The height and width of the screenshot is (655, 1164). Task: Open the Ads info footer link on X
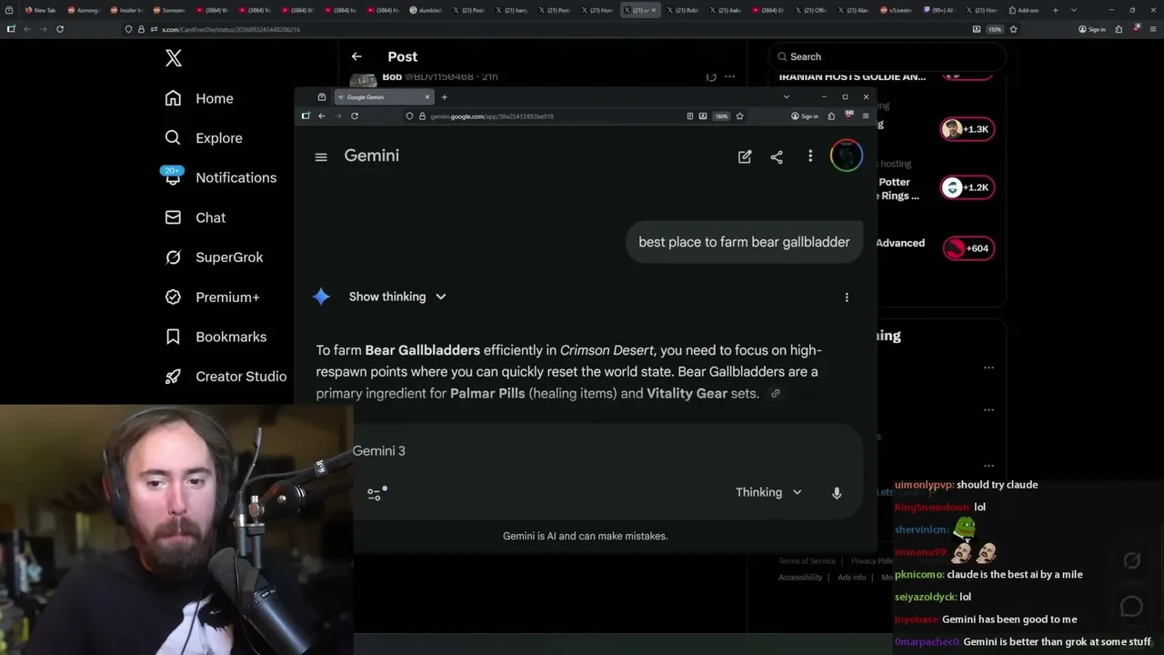[852, 578]
